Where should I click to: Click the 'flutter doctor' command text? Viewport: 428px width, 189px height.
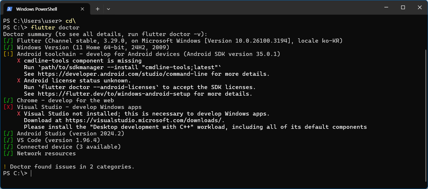[55, 27]
